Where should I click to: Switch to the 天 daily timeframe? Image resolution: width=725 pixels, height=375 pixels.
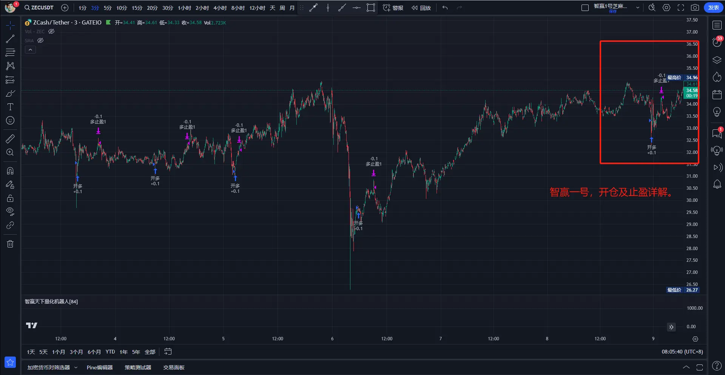pos(273,8)
